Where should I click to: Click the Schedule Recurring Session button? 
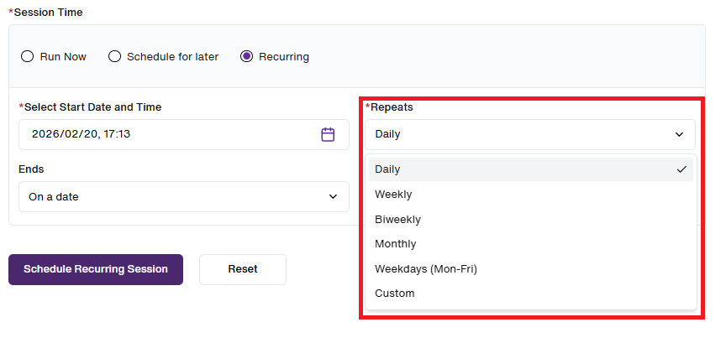pyautogui.click(x=96, y=269)
